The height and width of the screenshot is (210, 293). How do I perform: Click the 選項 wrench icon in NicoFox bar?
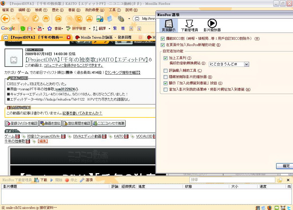point(82,180)
